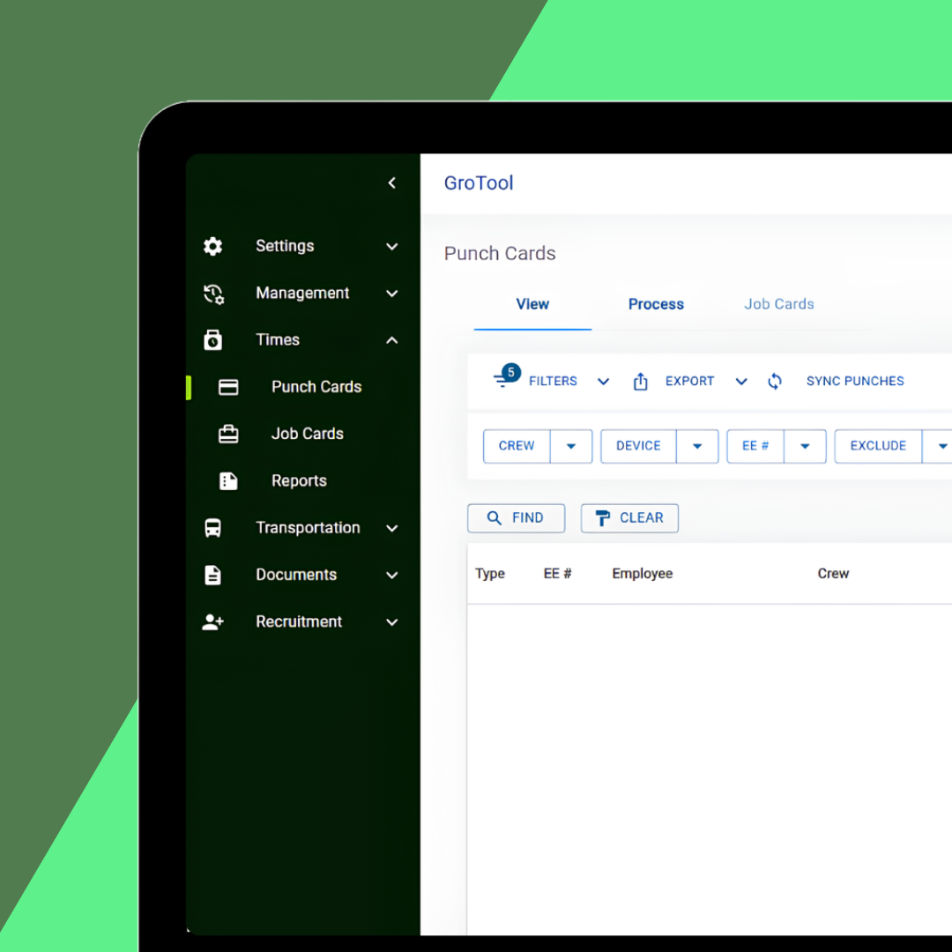Viewport: 952px width, 952px height.
Task: Click the Reports document icon
Action: point(228,481)
